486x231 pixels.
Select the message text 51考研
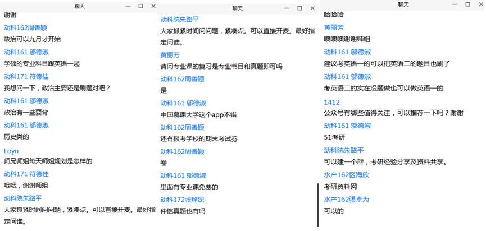coord(334,138)
